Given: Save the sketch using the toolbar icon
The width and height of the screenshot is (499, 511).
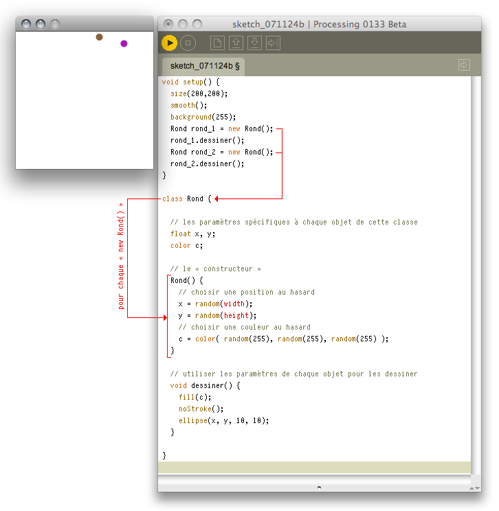Looking at the screenshot, I should 254,43.
